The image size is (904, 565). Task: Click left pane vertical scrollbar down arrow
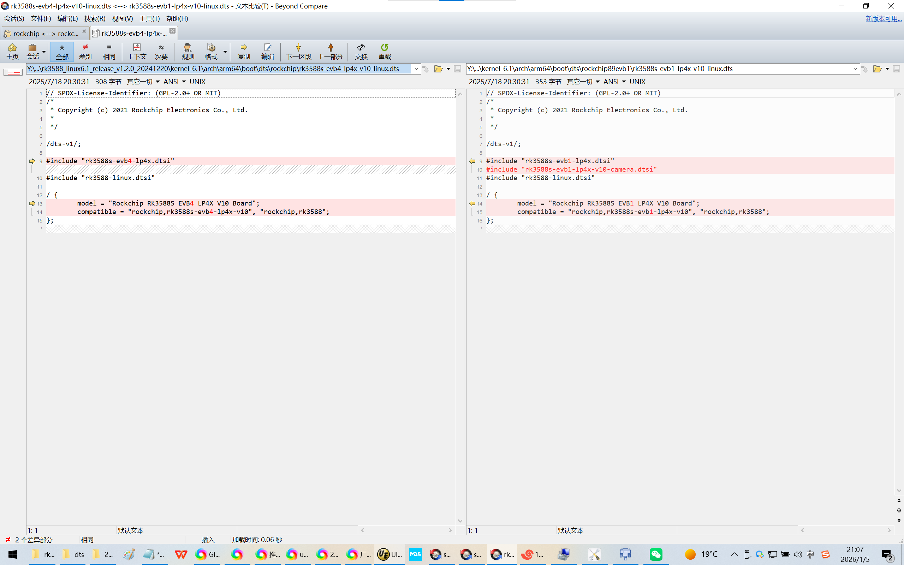pyautogui.click(x=460, y=521)
